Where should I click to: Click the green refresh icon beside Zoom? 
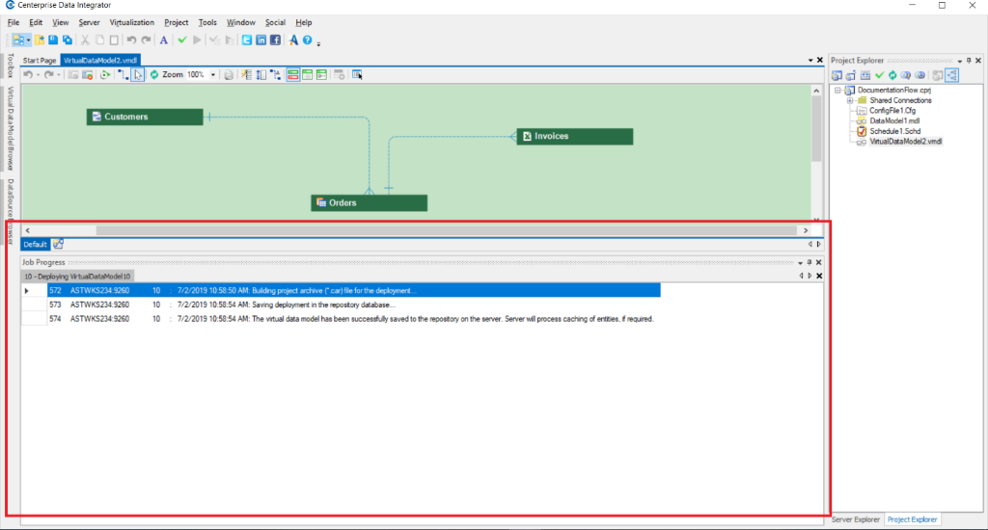(153, 74)
